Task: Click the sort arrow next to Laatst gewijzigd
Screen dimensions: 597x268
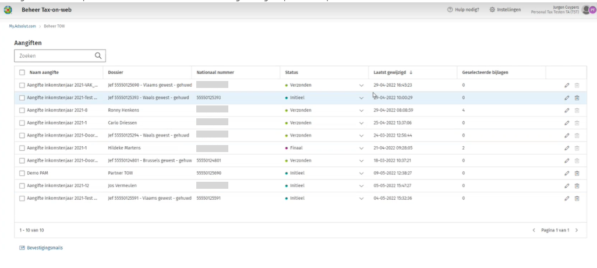Action: point(411,72)
